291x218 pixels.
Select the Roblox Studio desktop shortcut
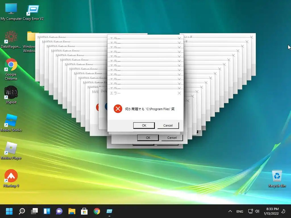[11, 123]
